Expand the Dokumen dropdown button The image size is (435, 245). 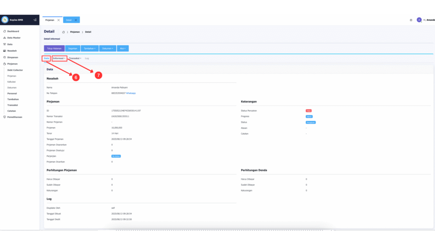108,48
